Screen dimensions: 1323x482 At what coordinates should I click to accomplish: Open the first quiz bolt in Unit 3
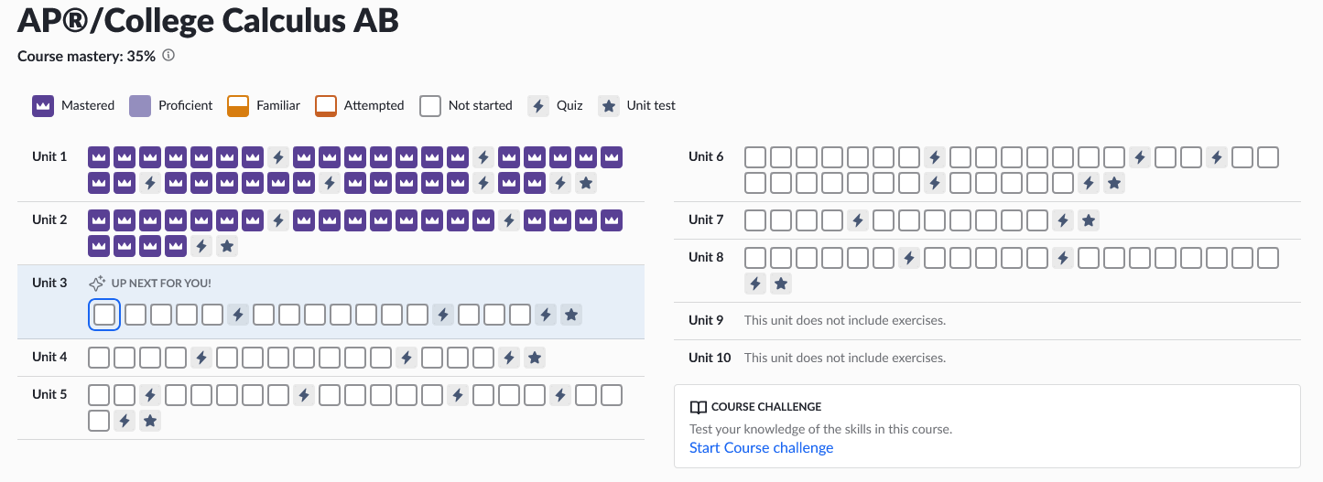(x=238, y=315)
